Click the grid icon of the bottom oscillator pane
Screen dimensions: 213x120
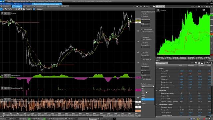2,100
